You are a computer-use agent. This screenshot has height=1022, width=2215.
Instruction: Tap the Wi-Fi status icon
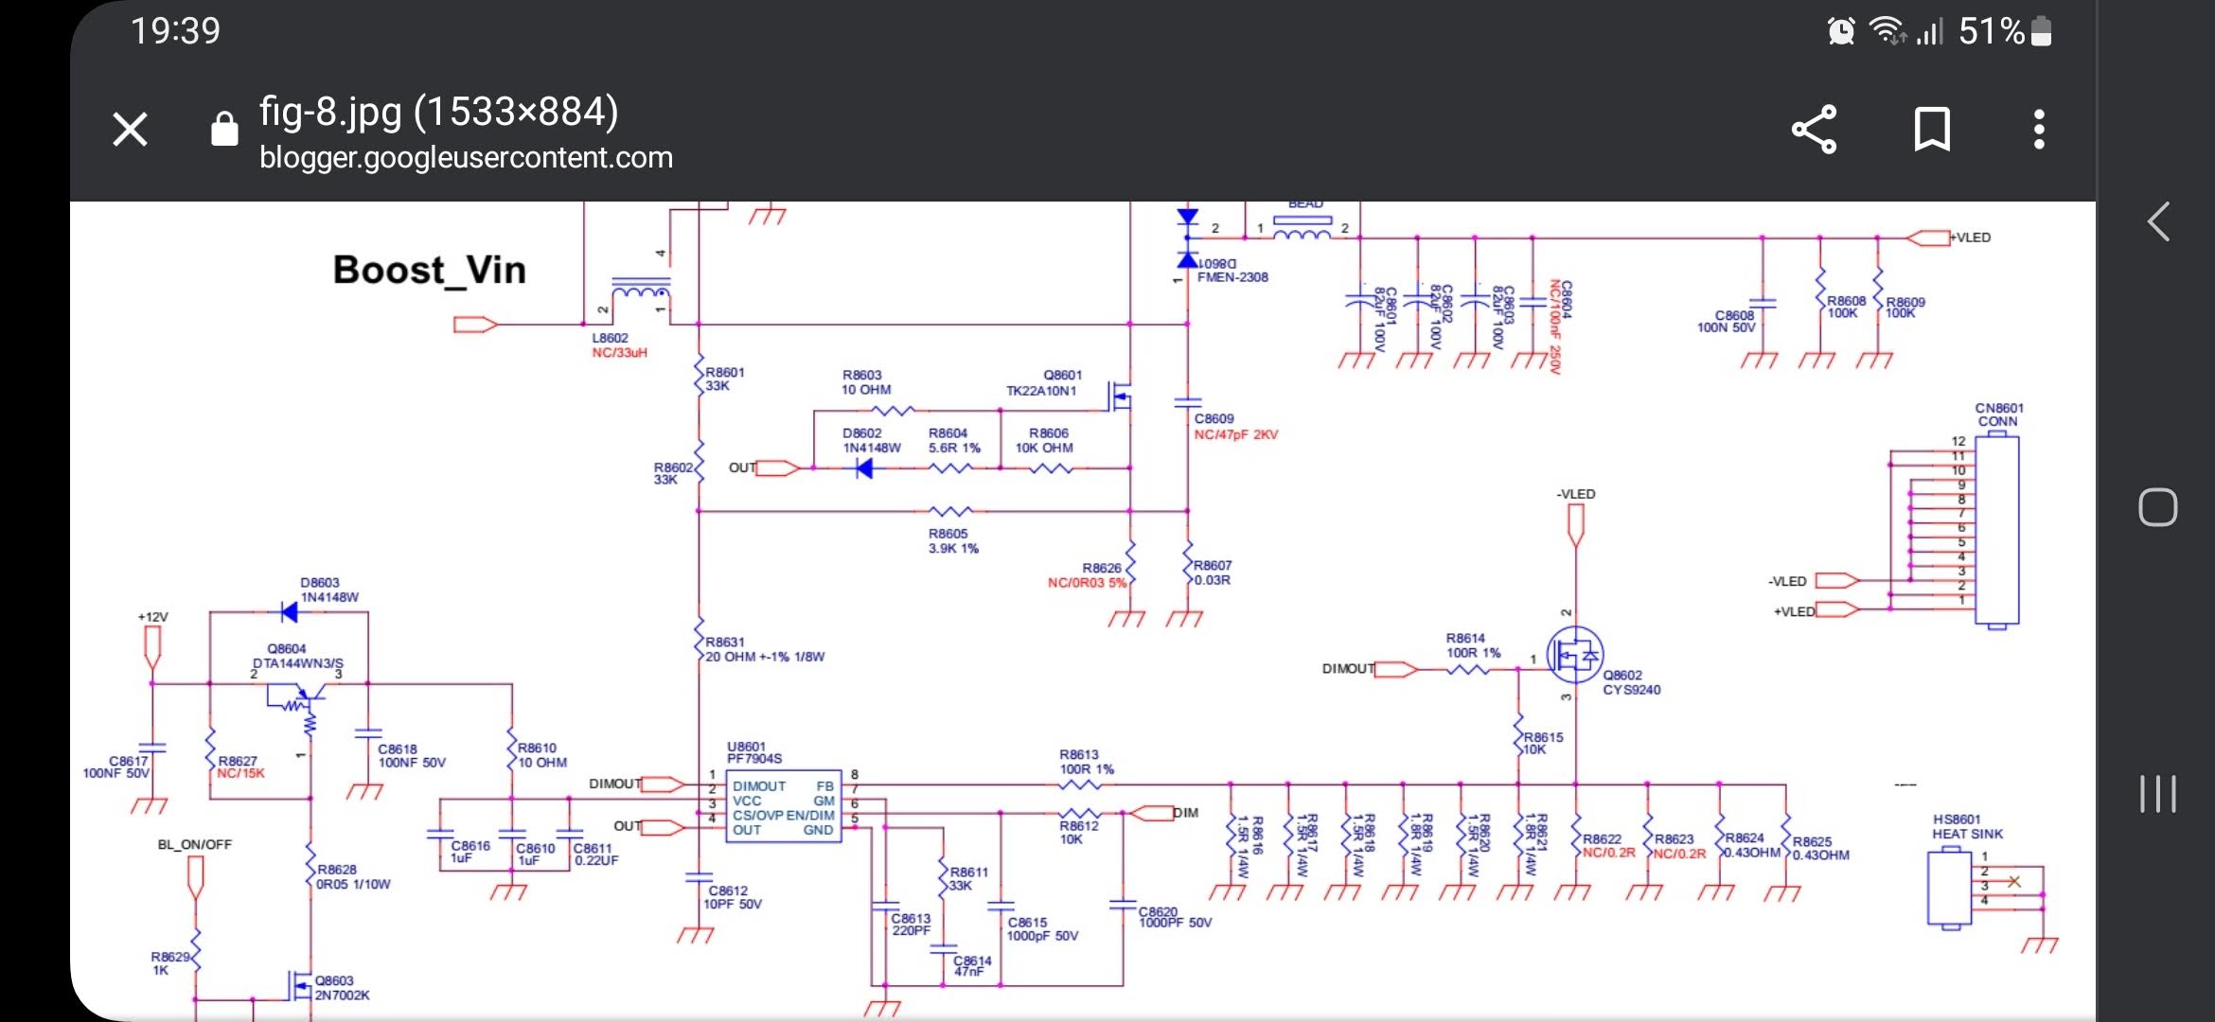(1887, 31)
